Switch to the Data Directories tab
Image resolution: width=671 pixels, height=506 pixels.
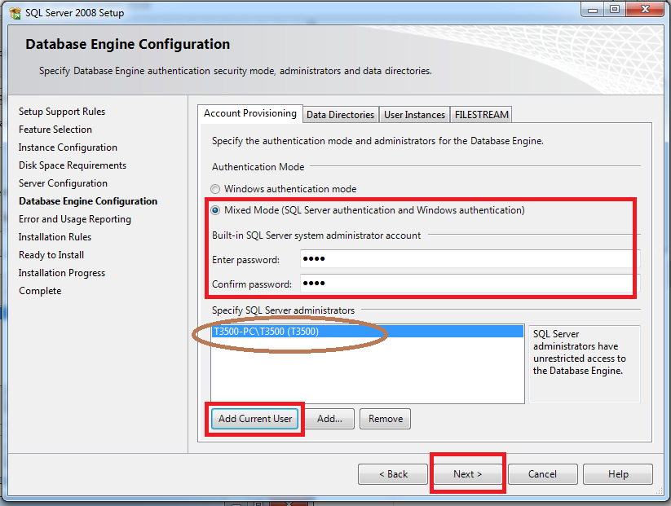click(x=340, y=114)
